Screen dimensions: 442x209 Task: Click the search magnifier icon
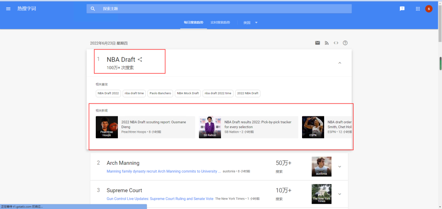coord(93,9)
